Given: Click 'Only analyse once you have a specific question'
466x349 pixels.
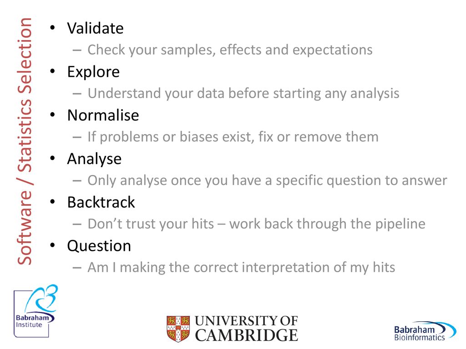Looking at the screenshot, I should (267, 180).
